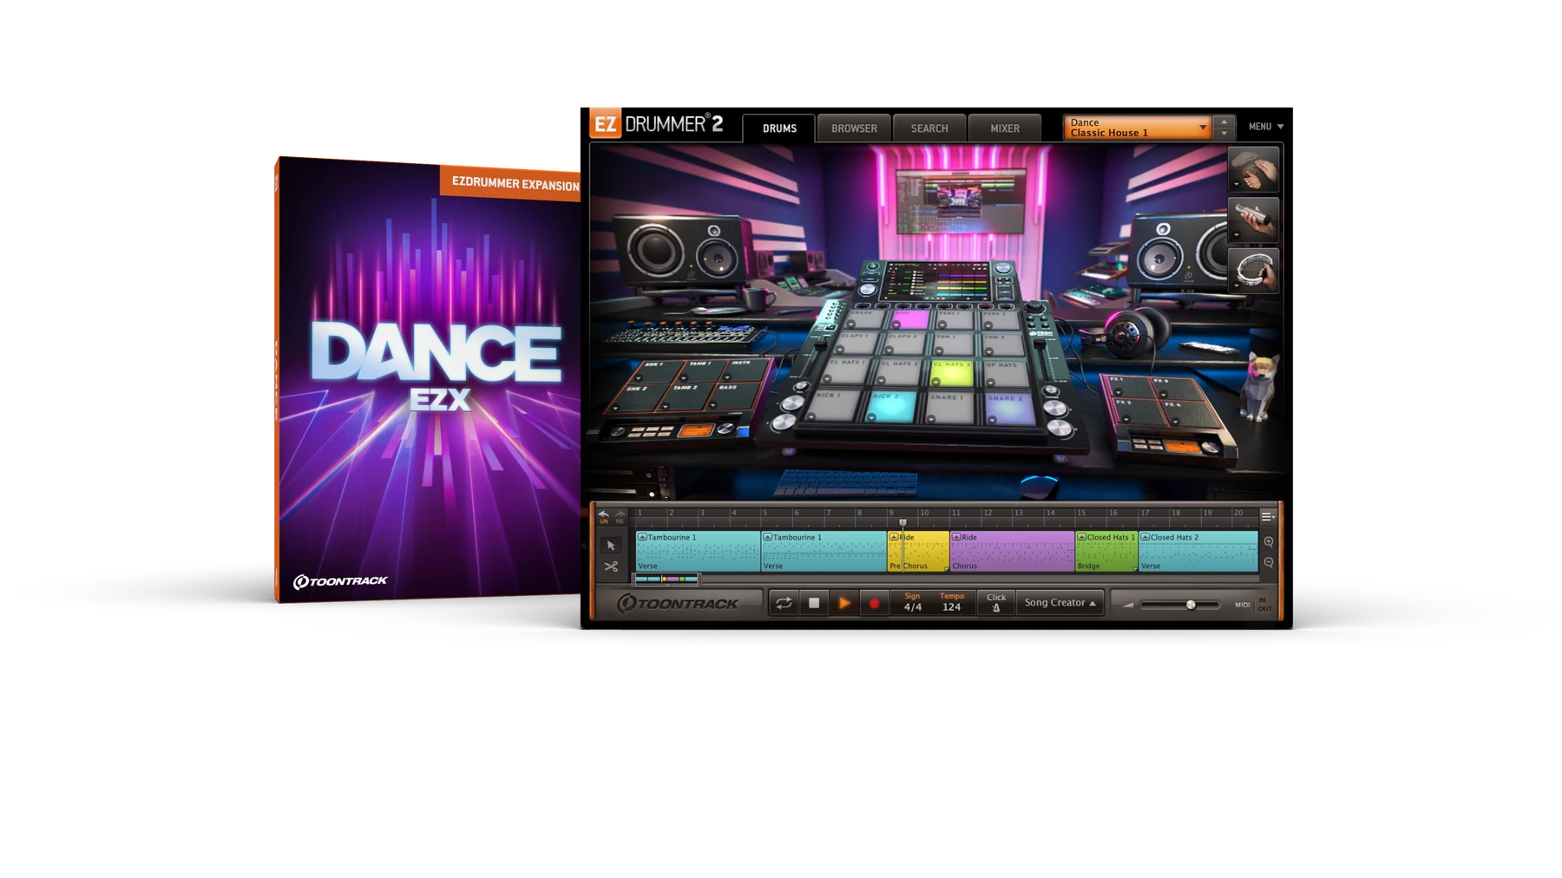
Task: Hit the magenta RIDE pad
Action: (x=908, y=320)
